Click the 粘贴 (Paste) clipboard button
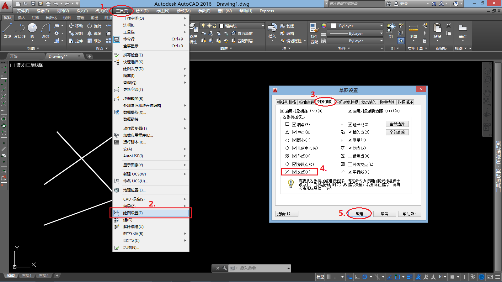 (x=437, y=31)
